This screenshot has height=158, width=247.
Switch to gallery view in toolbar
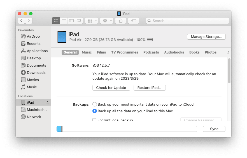tap(79, 21)
